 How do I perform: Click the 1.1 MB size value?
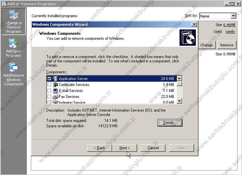pos(168,91)
